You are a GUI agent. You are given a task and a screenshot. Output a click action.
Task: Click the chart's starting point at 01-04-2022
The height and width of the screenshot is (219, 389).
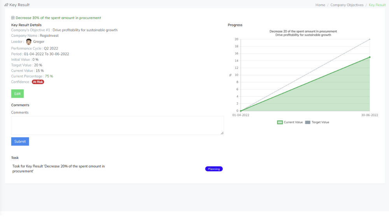tap(241, 111)
